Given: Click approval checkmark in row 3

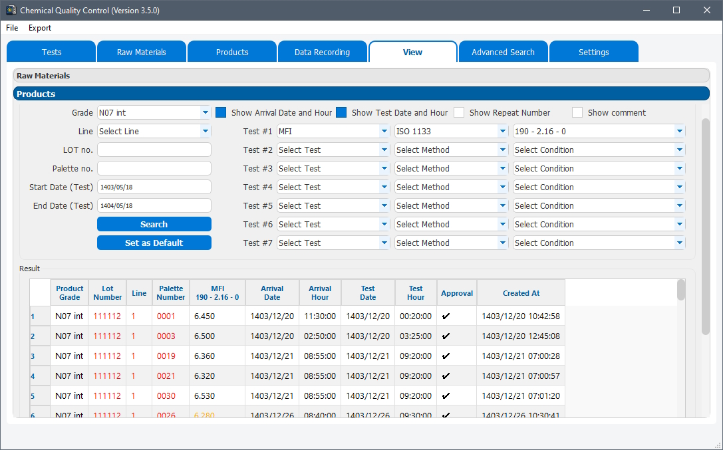Looking at the screenshot, I should pyautogui.click(x=446, y=356).
